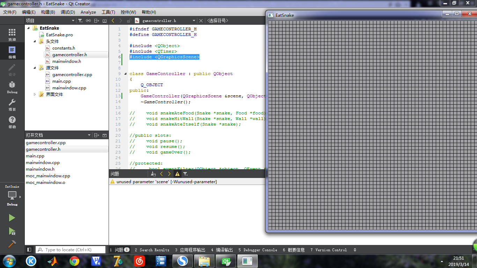Click the Type to locate search field
The height and width of the screenshot is (268, 477).
coord(70,250)
